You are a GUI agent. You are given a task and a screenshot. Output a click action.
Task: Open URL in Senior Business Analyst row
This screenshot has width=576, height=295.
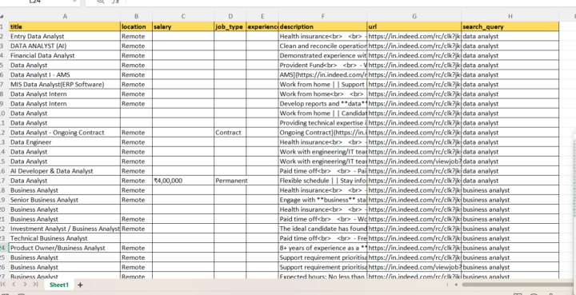point(414,200)
